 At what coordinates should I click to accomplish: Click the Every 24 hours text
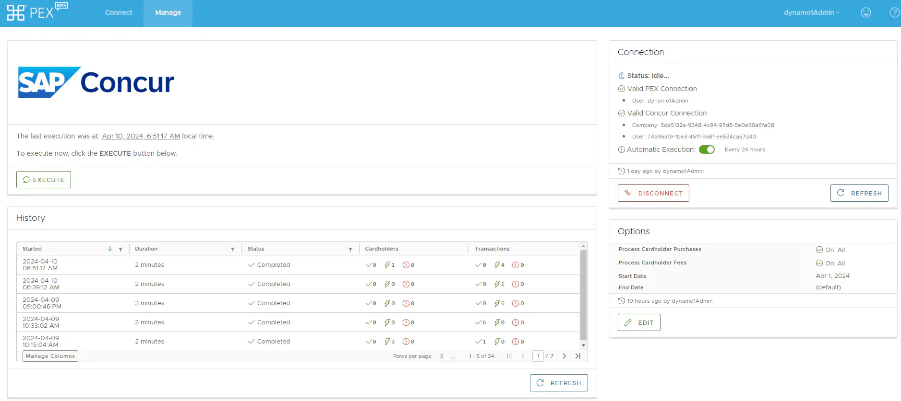coord(745,149)
